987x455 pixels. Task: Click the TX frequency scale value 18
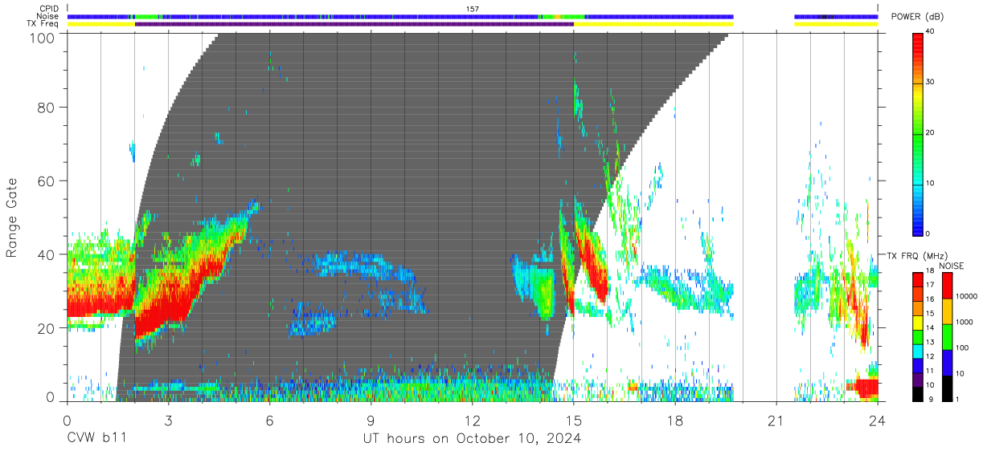coord(931,273)
